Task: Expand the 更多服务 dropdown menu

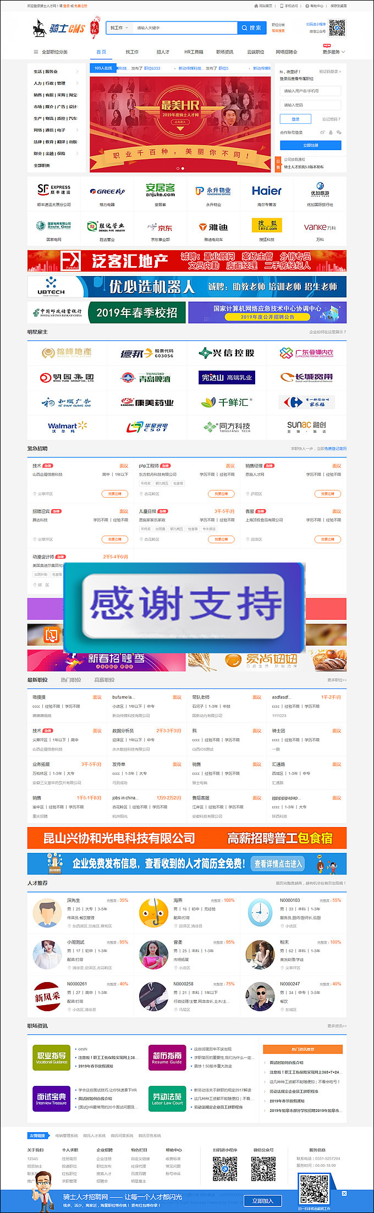Action: click(x=333, y=52)
